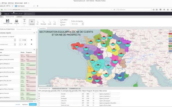Click the Capture d'image icon
The width and height of the screenshot is (172, 107).
point(7,21)
